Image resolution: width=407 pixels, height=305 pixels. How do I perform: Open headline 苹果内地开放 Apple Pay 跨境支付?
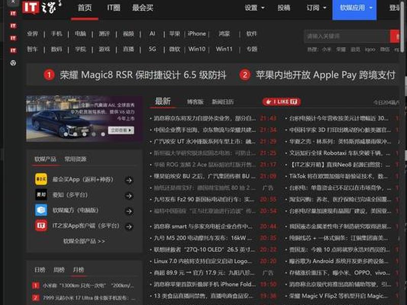tap(326, 75)
